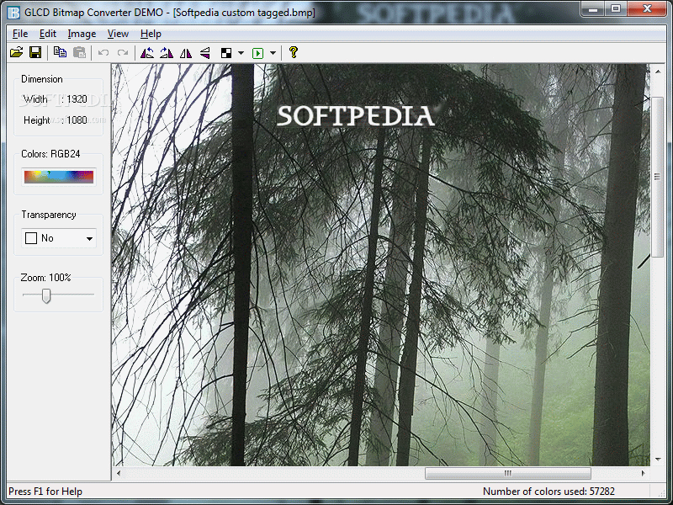The image size is (673, 505).
Task: Open the View menu
Action: (118, 34)
